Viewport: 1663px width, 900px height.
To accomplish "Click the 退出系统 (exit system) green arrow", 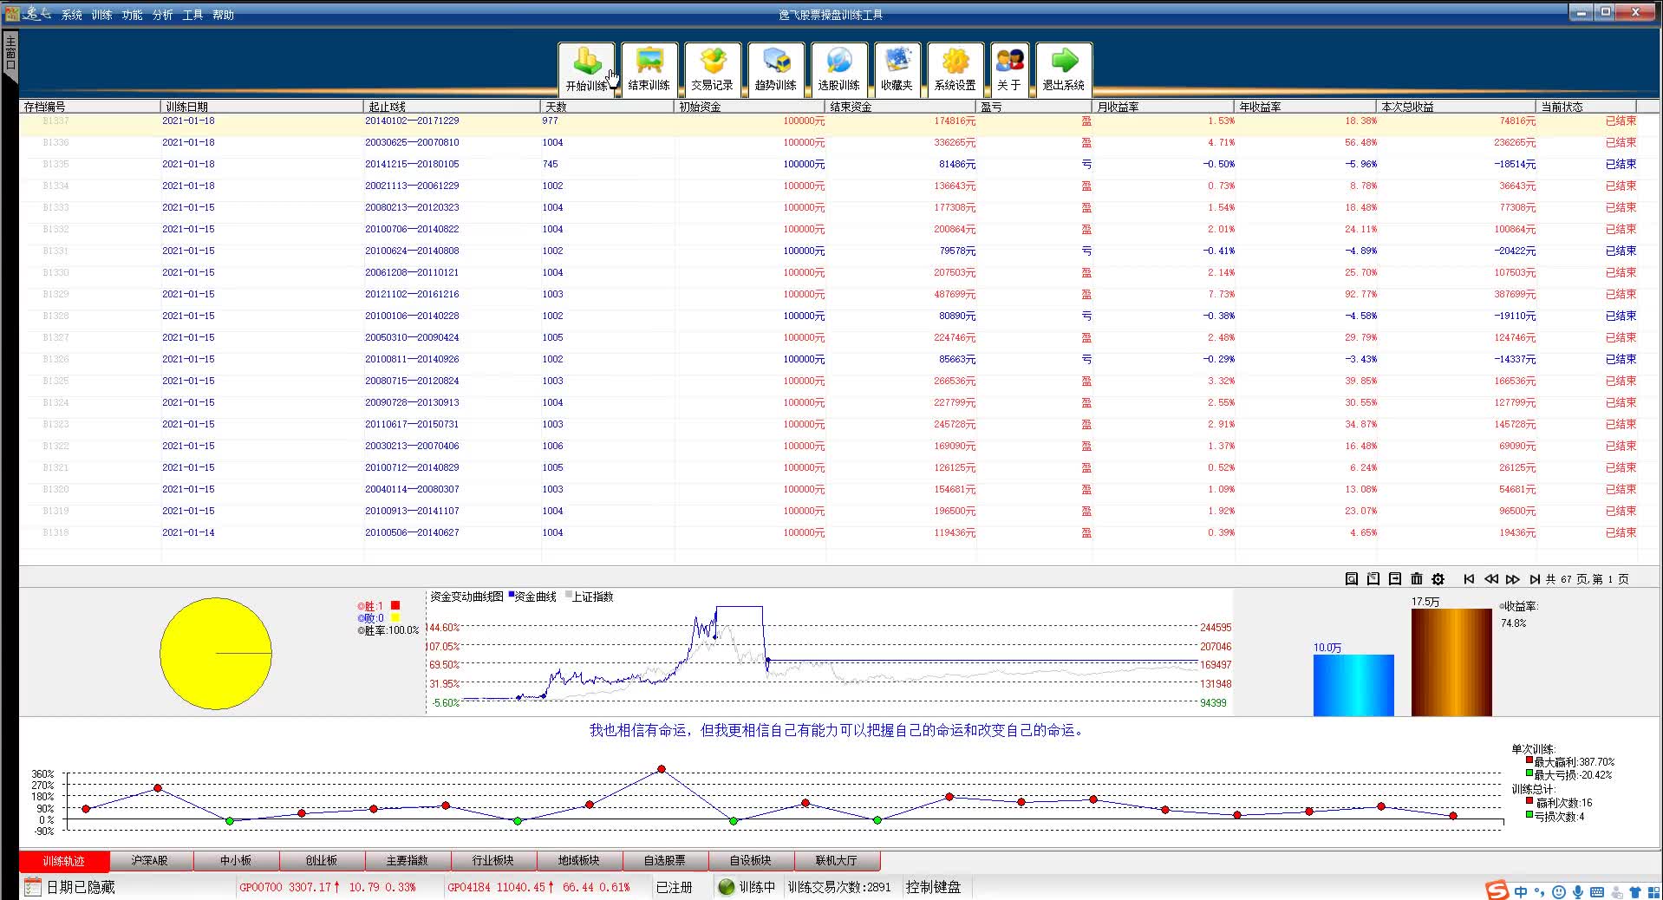I will tap(1064, 68).
